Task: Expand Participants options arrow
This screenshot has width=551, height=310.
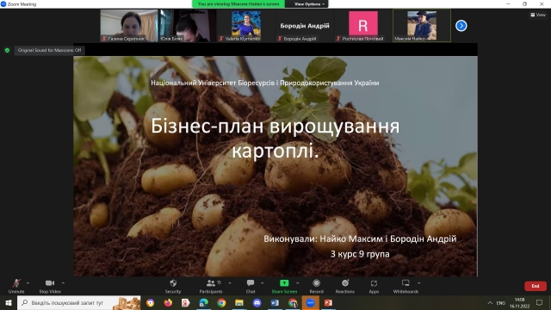Action: [x=230, y=283]
